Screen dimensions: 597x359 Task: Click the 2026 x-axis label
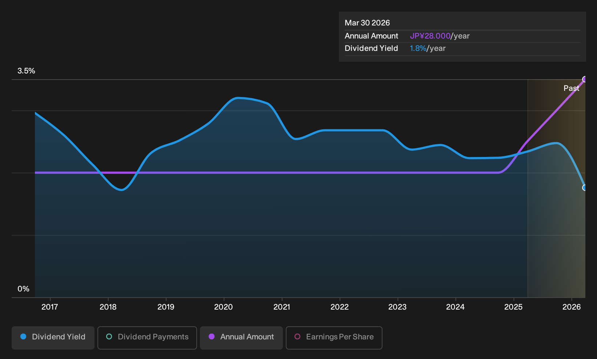(572, 307)
